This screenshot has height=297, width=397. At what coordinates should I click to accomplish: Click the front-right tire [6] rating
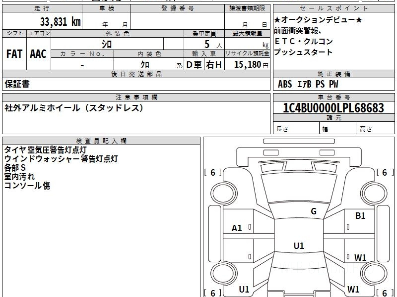(385, 173)
